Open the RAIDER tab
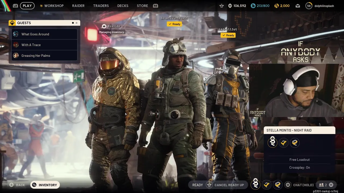This screenshot has height=193, width=344. coord(78,6)
